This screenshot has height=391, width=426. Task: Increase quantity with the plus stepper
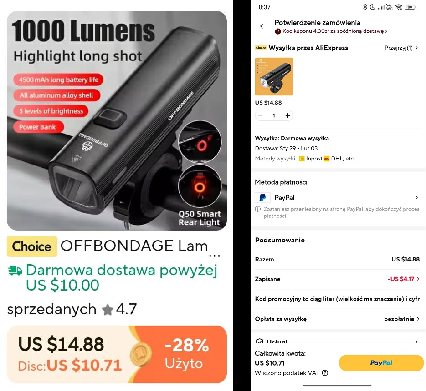pyautogui.click(x=287, y=115)
